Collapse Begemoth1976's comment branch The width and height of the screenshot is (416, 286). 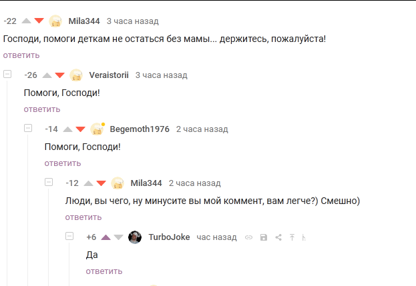[29, 128]
